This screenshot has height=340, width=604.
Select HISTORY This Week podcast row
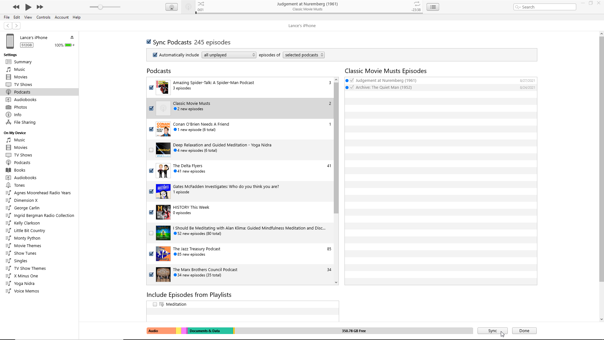(x=240, y=212)
